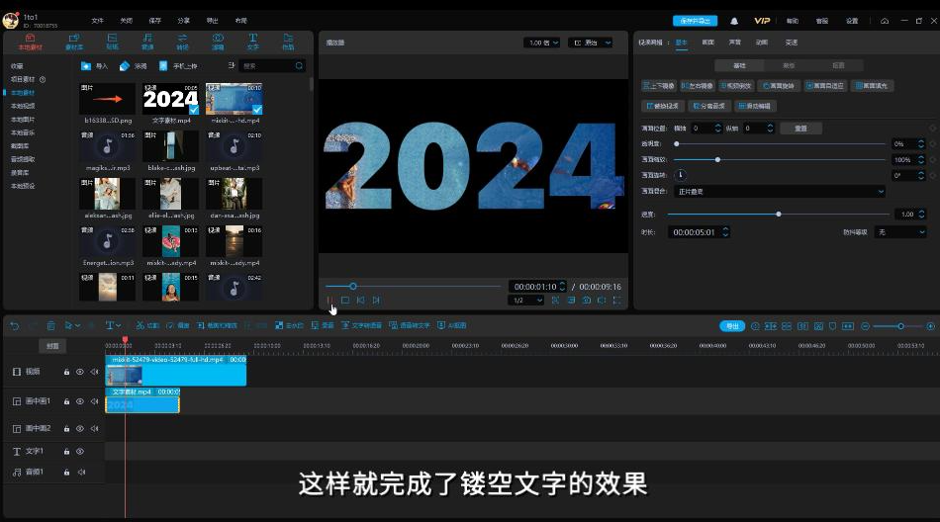Adjust the picture scale slider handle
The width and height of the screenshot is (940, 522).
[x=717, y=159]
